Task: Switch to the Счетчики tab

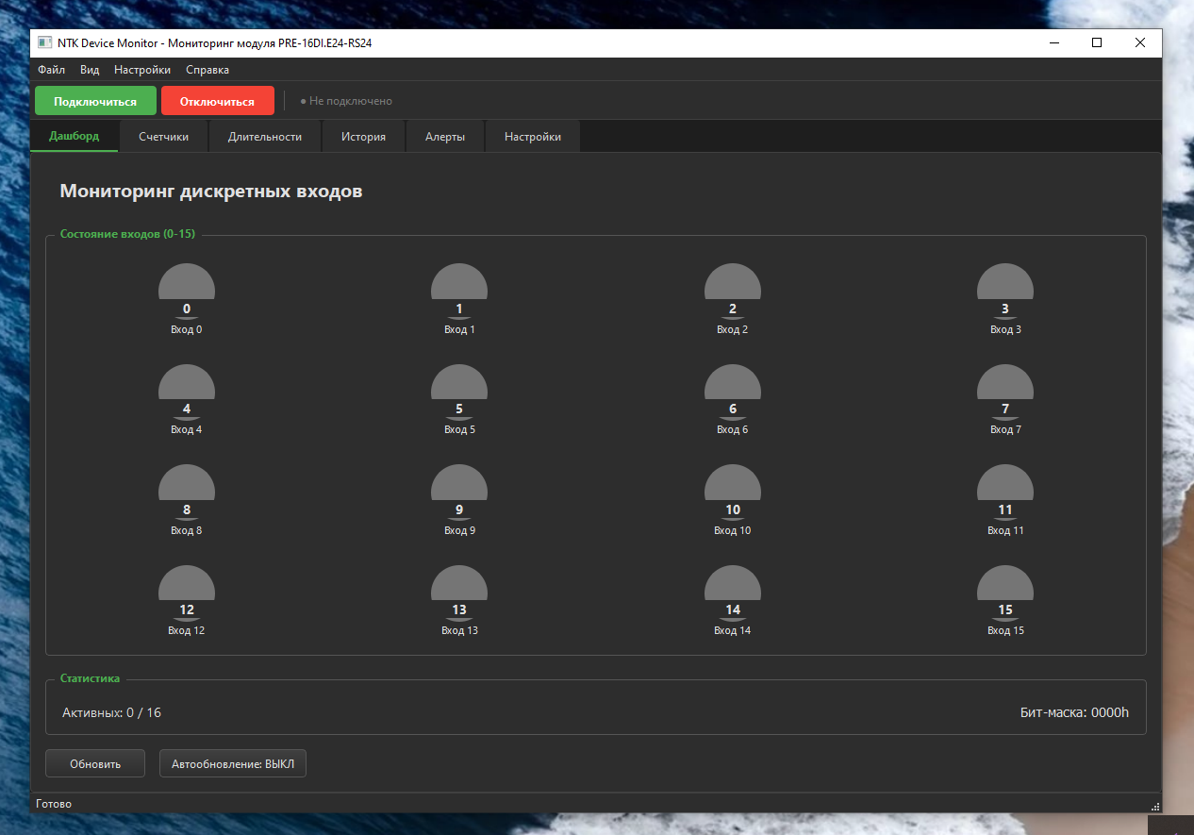Action: point(163,136)
